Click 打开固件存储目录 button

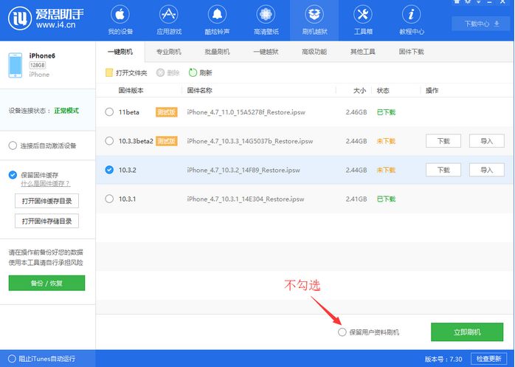(46, 221)
